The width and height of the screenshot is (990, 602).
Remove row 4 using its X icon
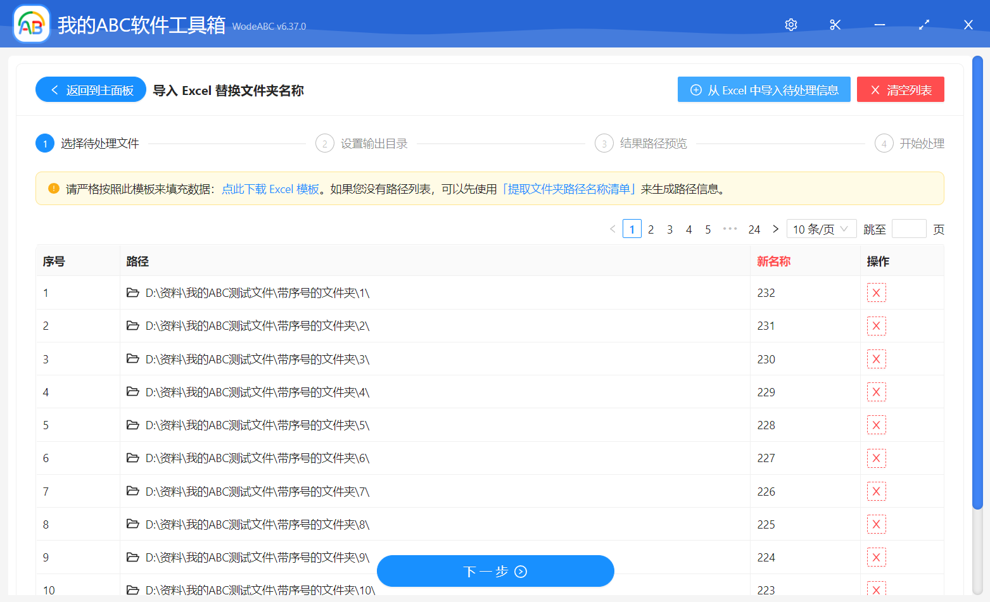876,392
